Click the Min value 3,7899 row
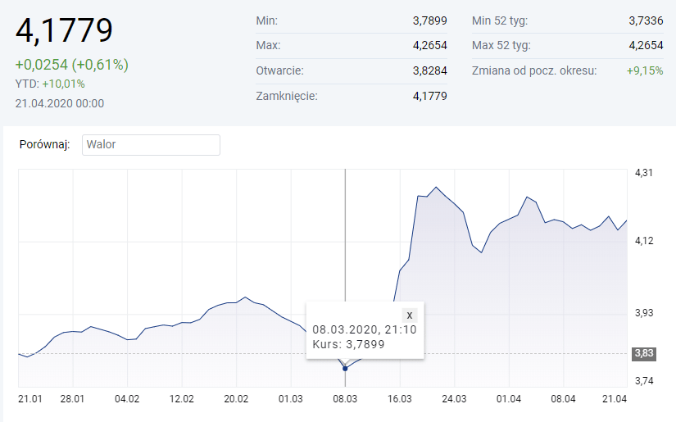 (x=429, y=20)
